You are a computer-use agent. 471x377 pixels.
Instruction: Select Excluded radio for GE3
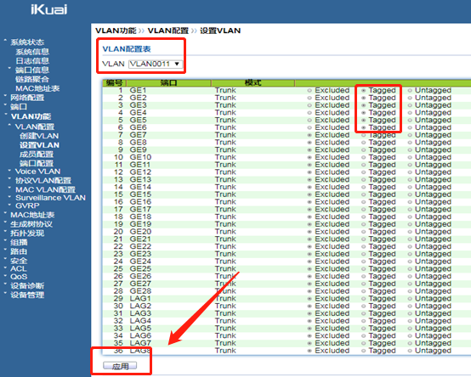(309, 105)
